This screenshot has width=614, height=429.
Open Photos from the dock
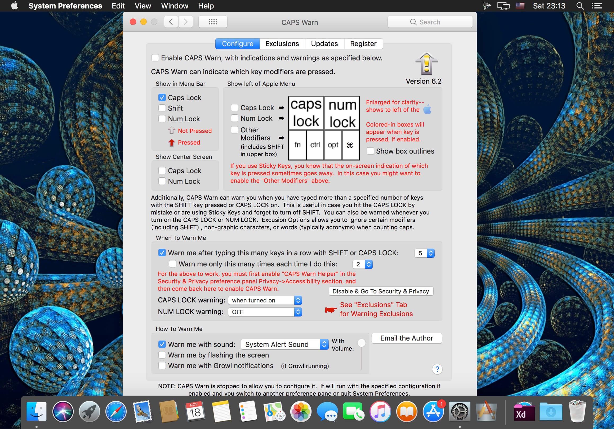click(301, 411)
